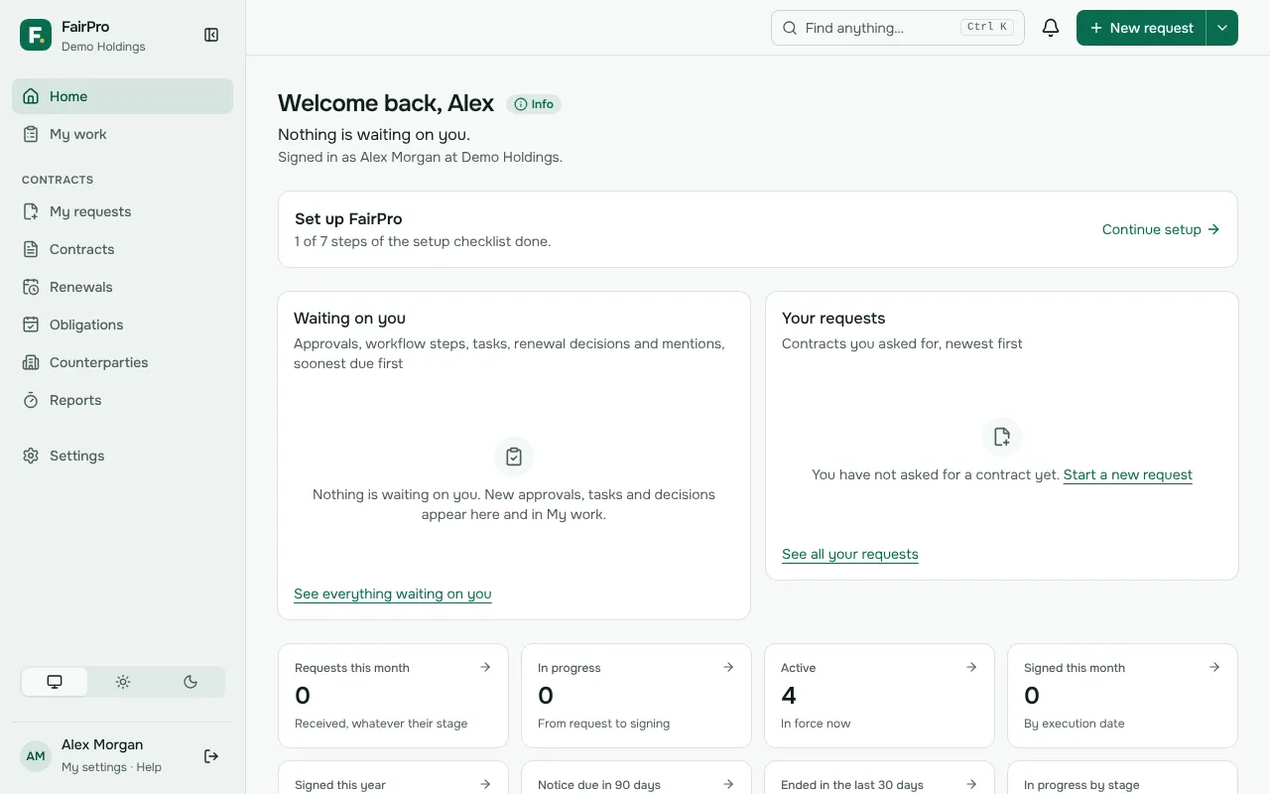Open Signed this year card arrow
1270x794 pixels.
(485, 784)
